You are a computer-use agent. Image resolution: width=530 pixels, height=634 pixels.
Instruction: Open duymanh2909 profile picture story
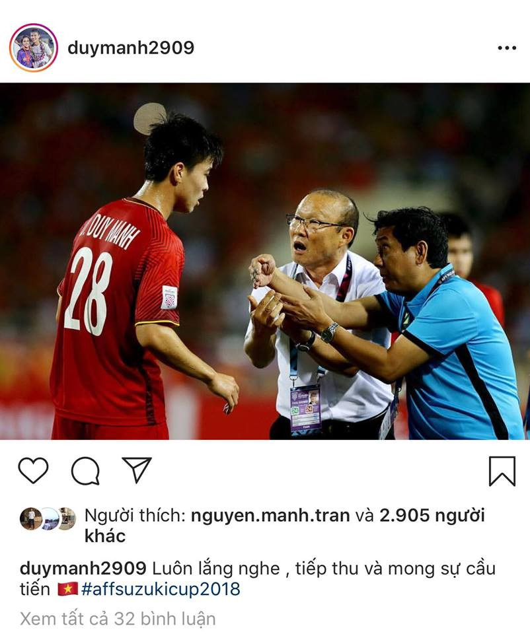(x=34, y=48)
